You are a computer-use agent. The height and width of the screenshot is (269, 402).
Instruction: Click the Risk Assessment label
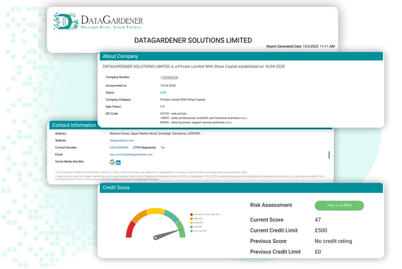click(271, 205)
